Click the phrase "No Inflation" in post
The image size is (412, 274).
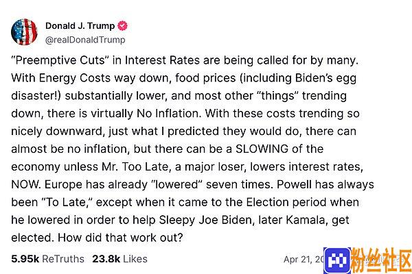168,114
